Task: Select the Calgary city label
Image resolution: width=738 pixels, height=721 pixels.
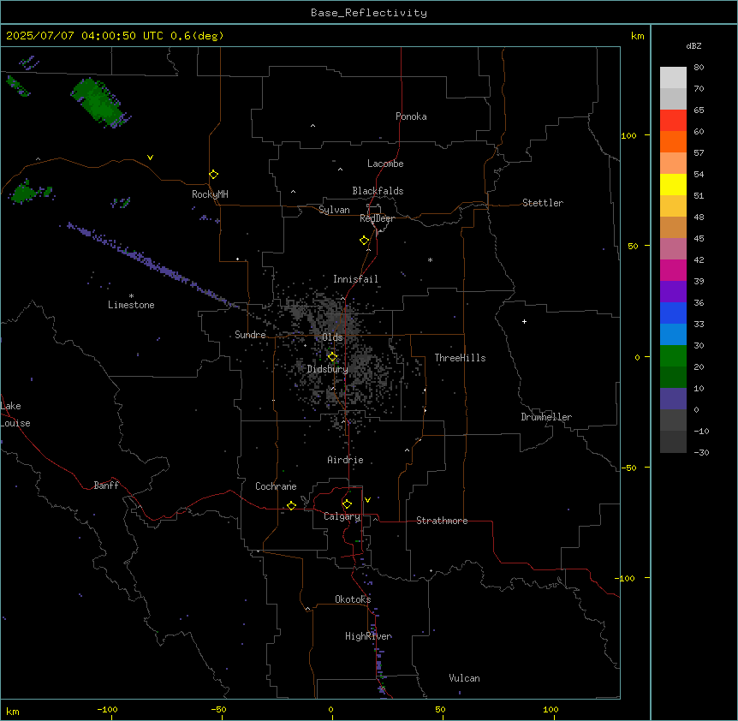Action: (x=342, y=516)
